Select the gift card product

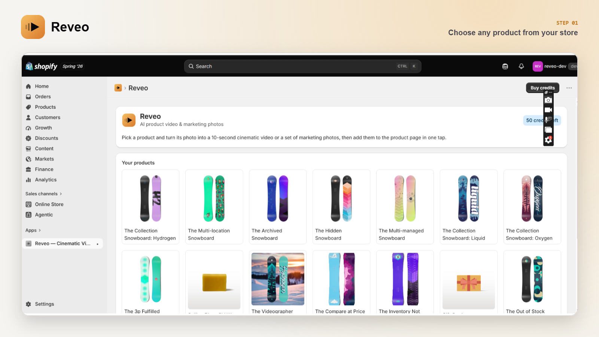point(469,282)
